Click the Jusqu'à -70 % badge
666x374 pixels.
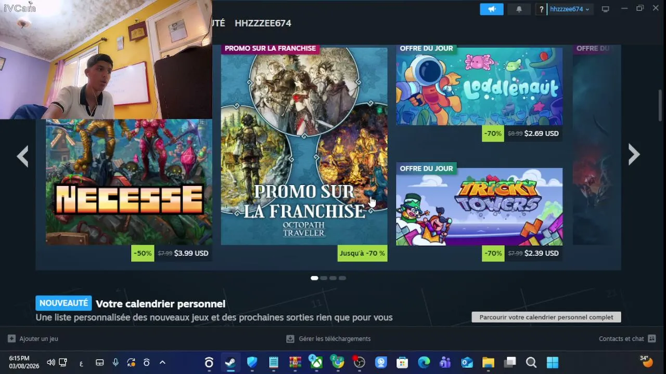coord(363,253)
